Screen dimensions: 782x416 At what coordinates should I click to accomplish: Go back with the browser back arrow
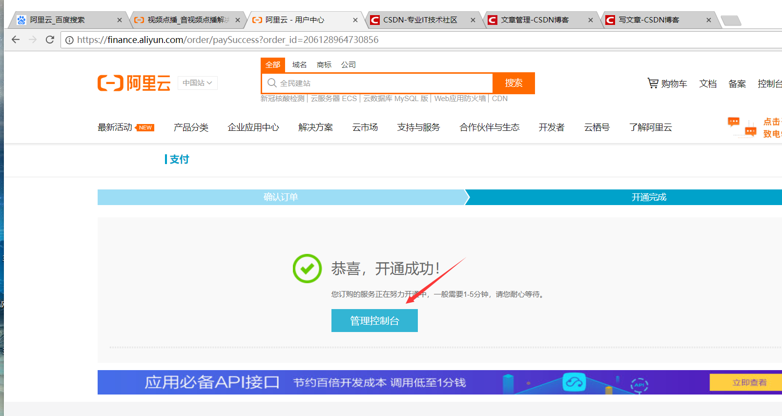[16, 40]
